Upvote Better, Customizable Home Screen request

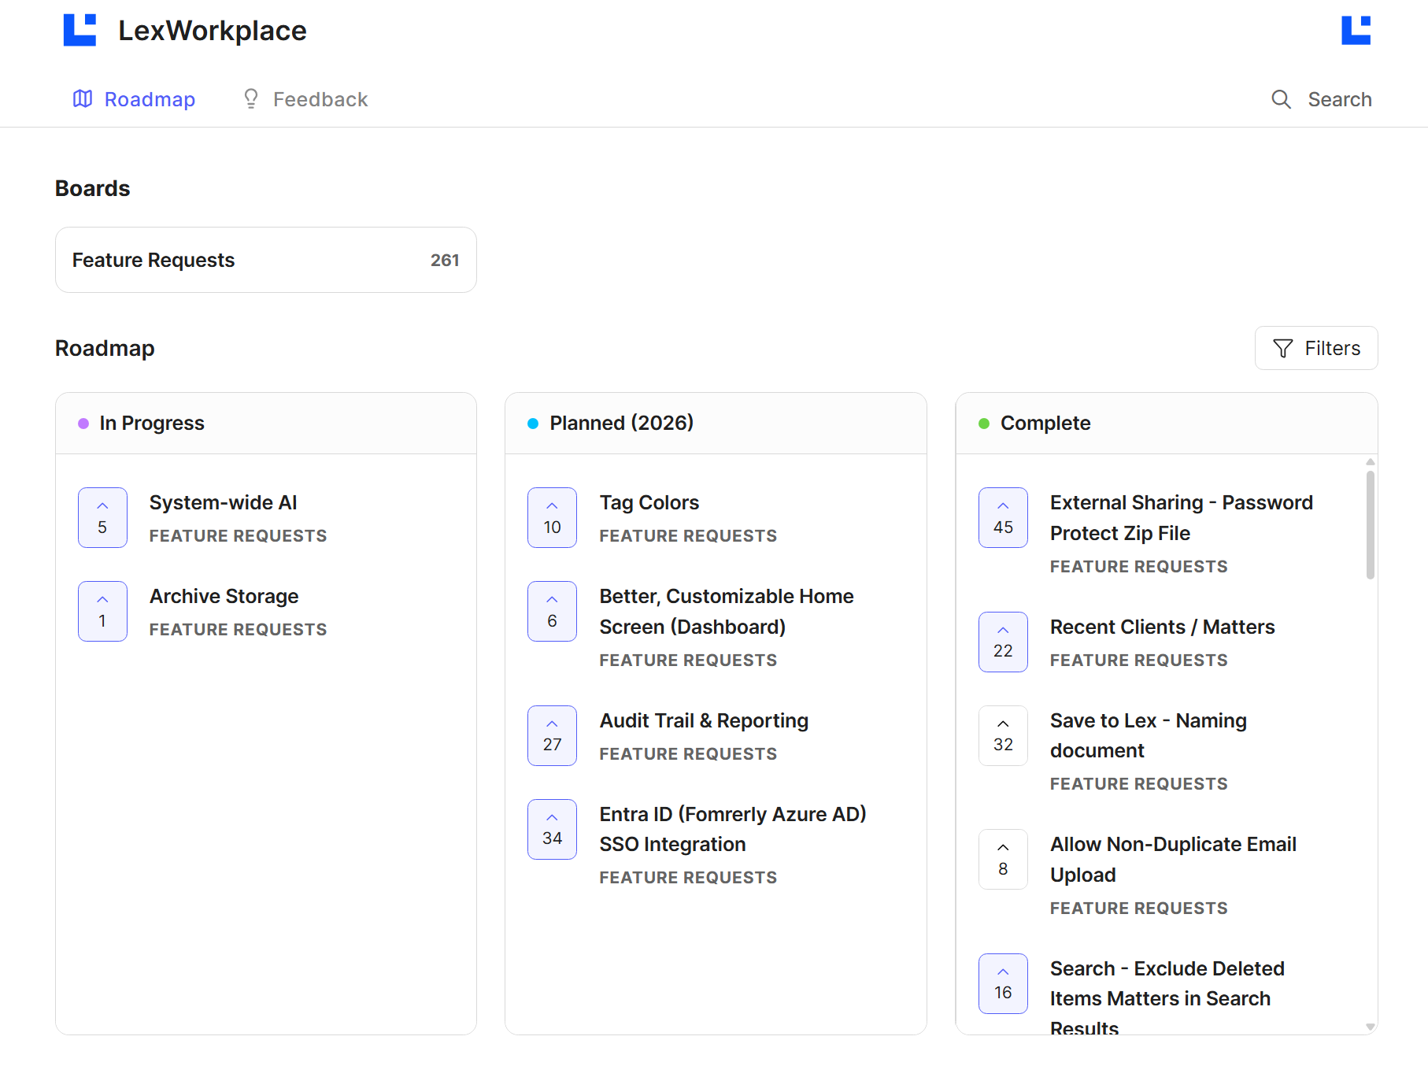click(552, 611)
